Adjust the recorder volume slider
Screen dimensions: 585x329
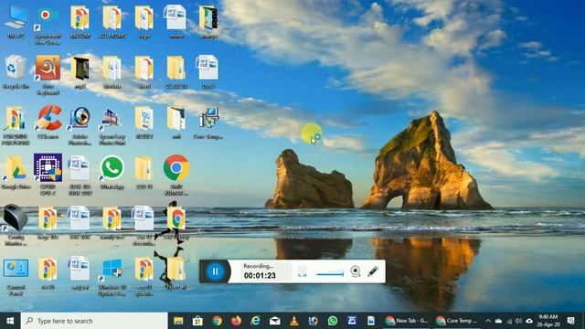point(330,274)
